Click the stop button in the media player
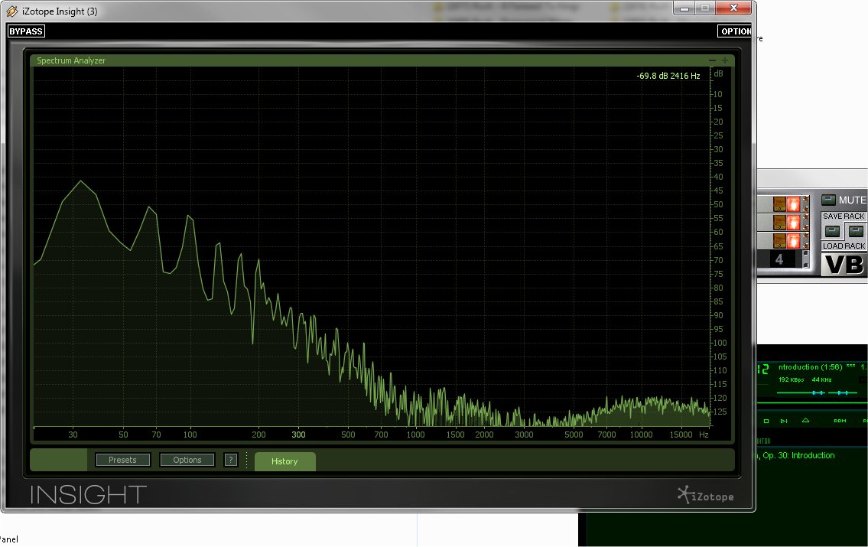Screen dimensions: 868x547 click(x=766, y=421)
